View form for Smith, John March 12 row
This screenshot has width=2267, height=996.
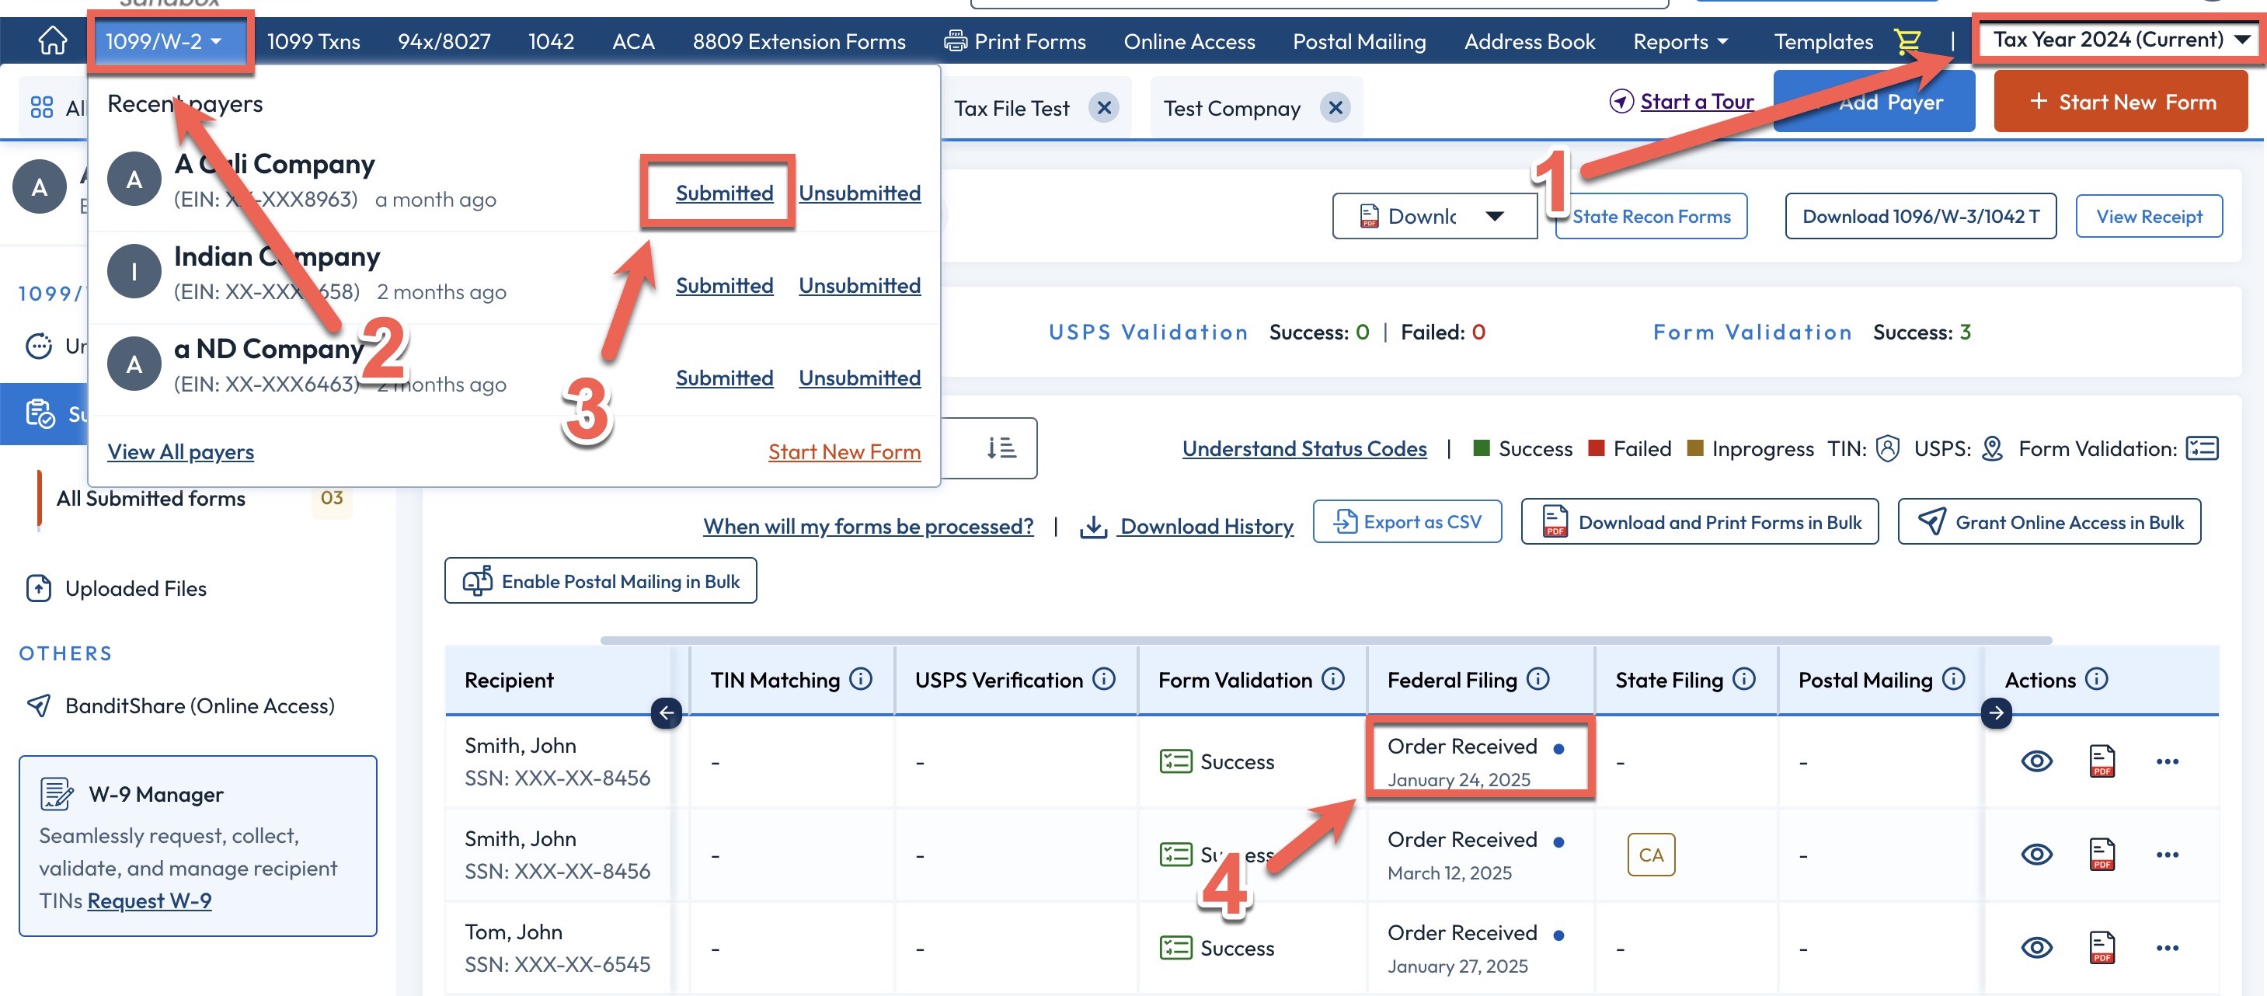2035,855
